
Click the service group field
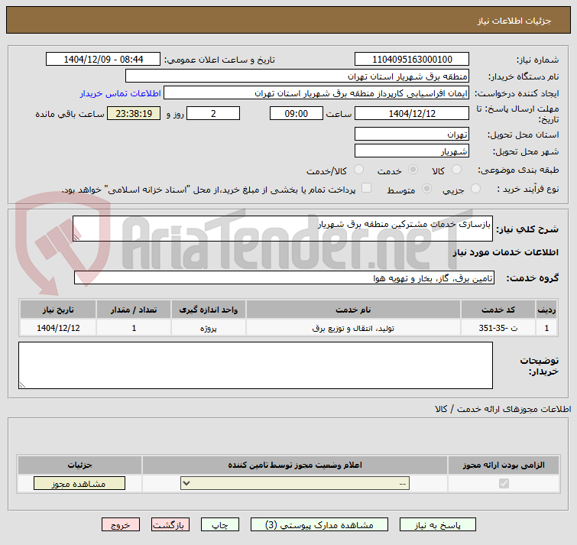(284, 277)
